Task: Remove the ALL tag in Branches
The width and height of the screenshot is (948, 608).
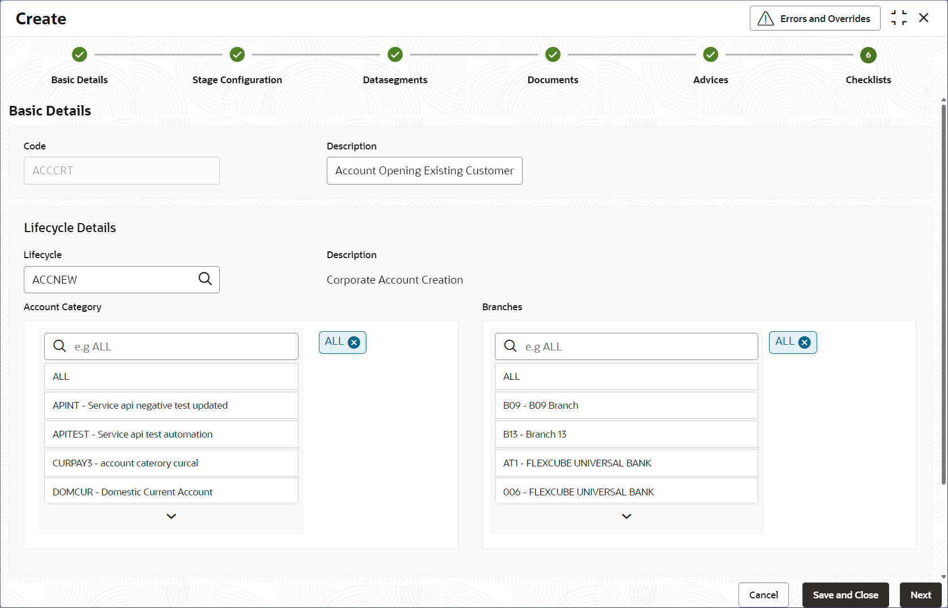Action: tap(804, 342)
